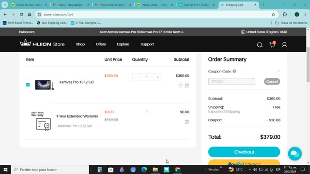Screen dimensions: 310x174
Task: Close the Shopping Cart tab
Action: pos(255,5)
